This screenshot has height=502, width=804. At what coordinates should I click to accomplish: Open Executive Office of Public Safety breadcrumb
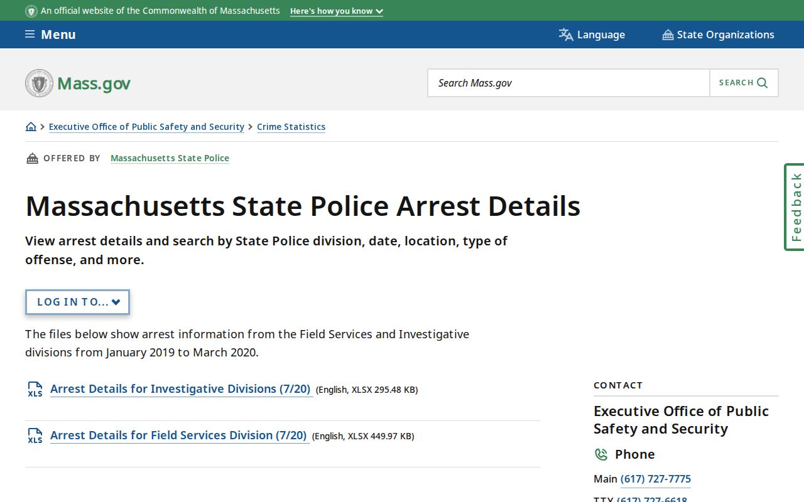click(x=146, y=127)
